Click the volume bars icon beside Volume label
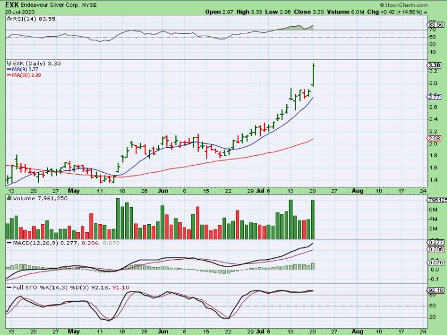 (9, 198)
